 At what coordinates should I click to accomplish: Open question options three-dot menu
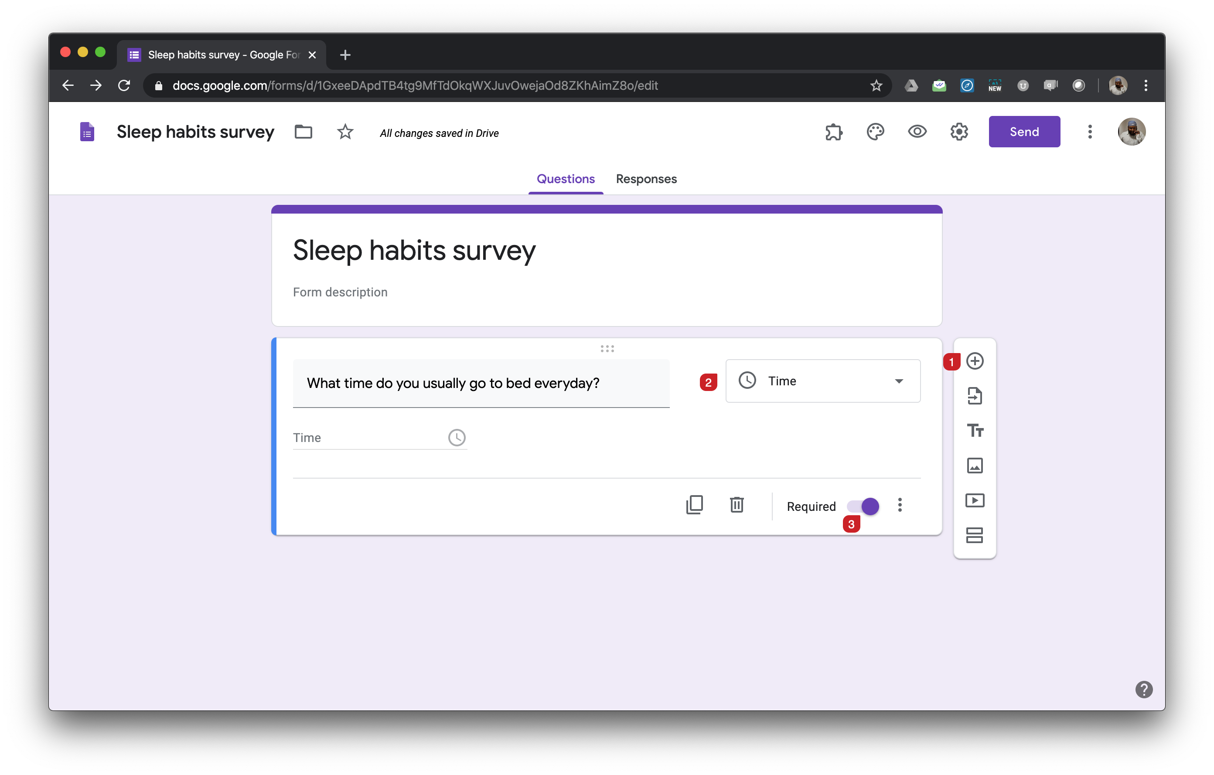coord(900,505)
